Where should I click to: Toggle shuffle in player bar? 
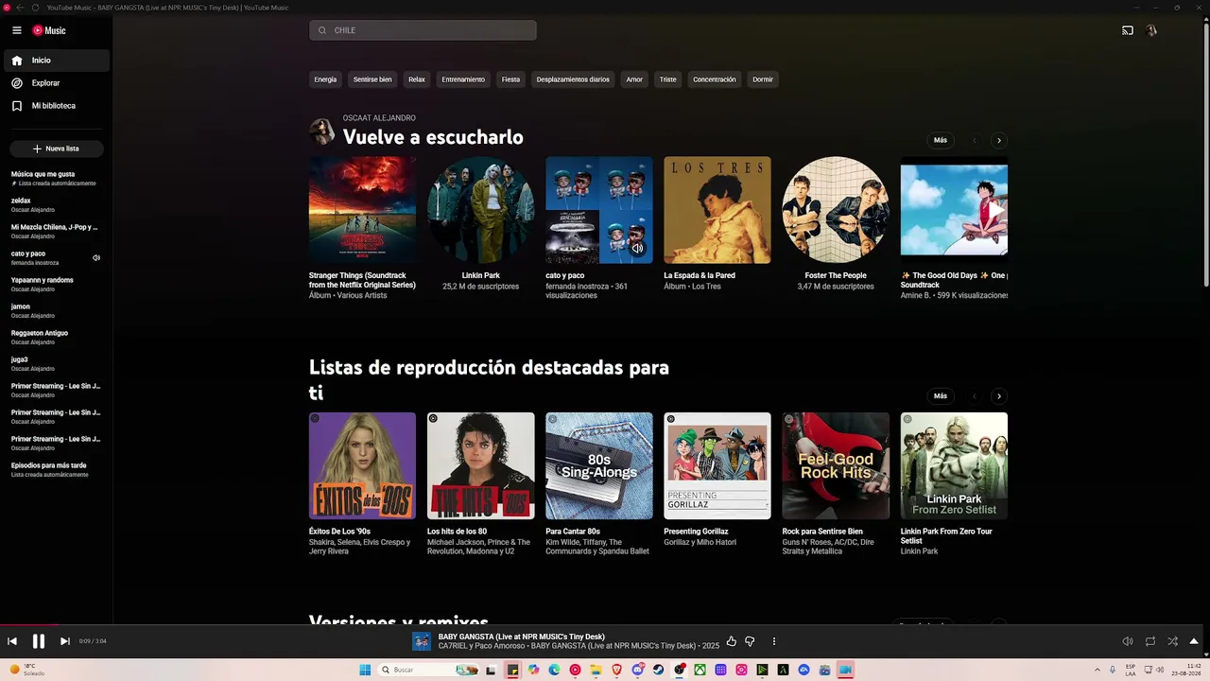pyautogui.click(x=1173, y=641)
